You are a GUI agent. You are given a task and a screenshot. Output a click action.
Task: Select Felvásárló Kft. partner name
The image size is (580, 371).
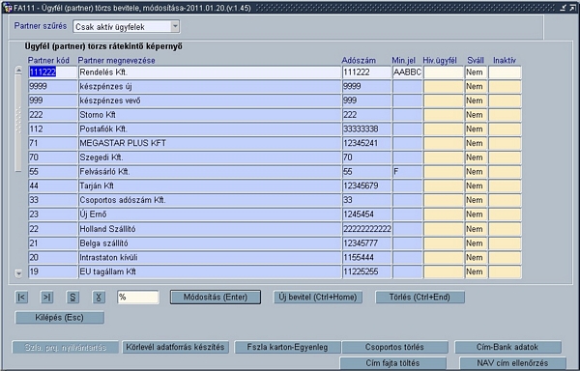pos(210,171)
